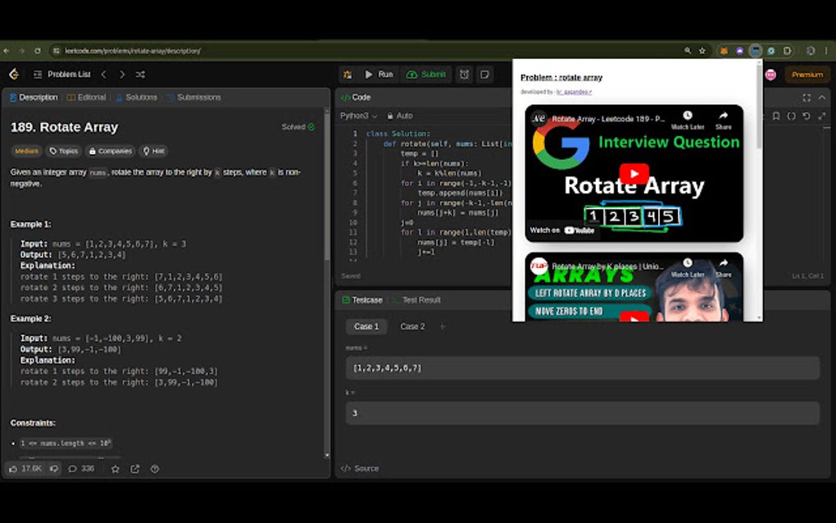Upvote the problem with thumbs-up icon
This screenshot has height=523, width=836.
coord(14,469)
